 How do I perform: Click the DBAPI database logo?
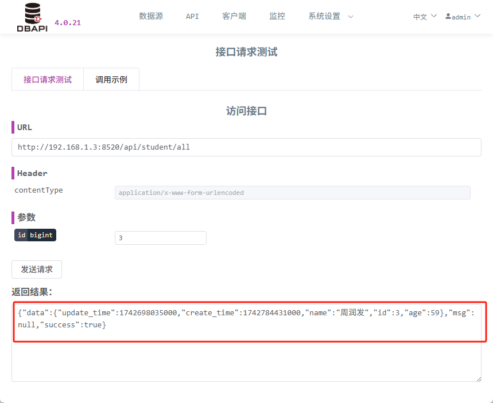point(32,17)
